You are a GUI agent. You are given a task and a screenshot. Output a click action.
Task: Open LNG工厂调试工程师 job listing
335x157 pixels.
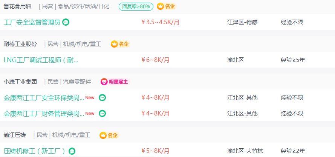(41, 60)
